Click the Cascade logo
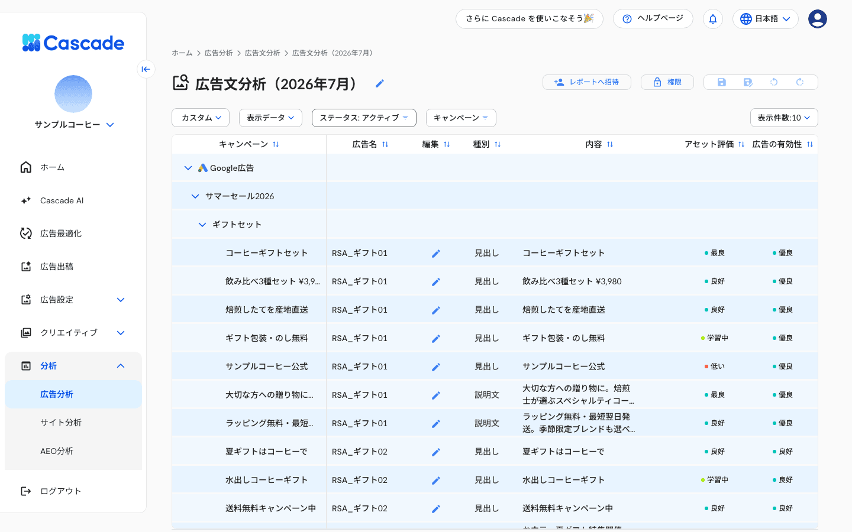The width and height of the screenshot is (852, 532). coord(73,43)
